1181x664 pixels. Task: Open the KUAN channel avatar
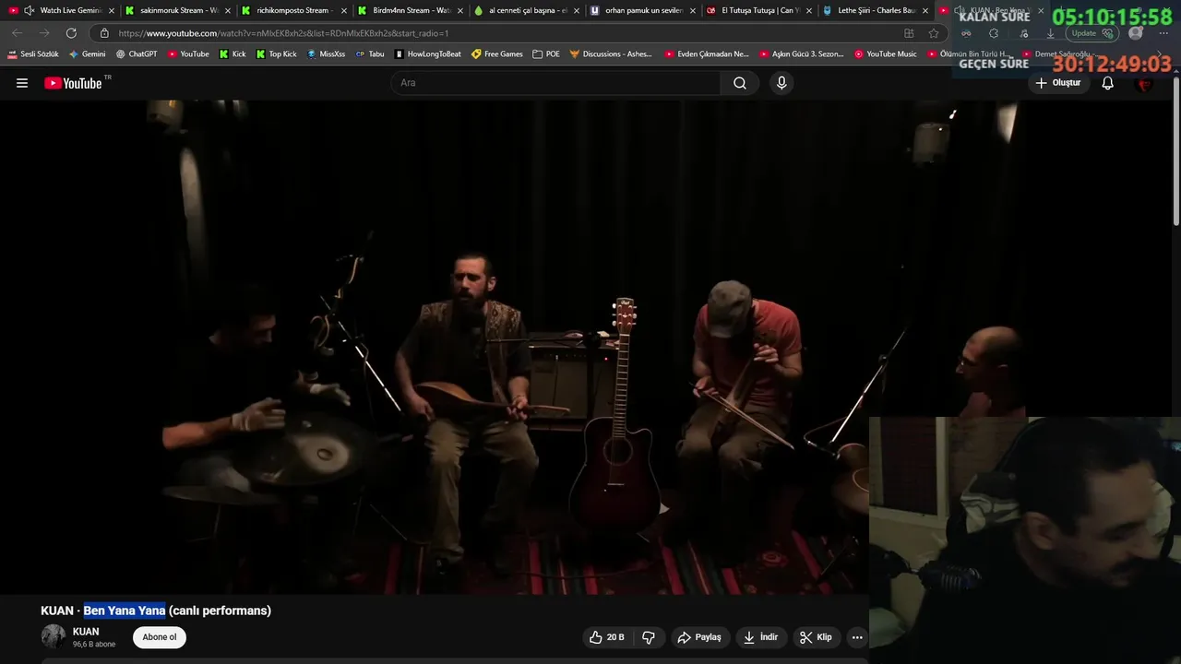point(54,636)
